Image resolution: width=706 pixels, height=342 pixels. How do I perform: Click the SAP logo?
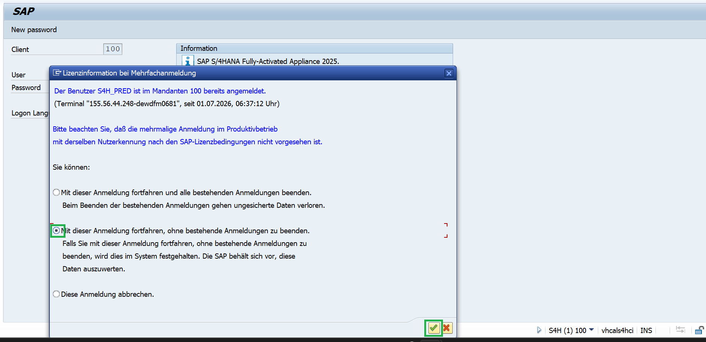(24, 11)
